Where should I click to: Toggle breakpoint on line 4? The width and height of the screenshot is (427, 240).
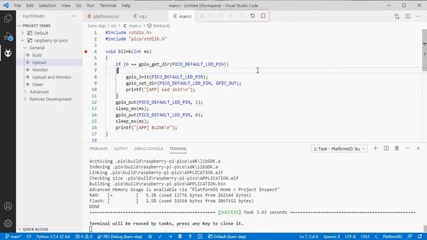click(x=86, y=51)
